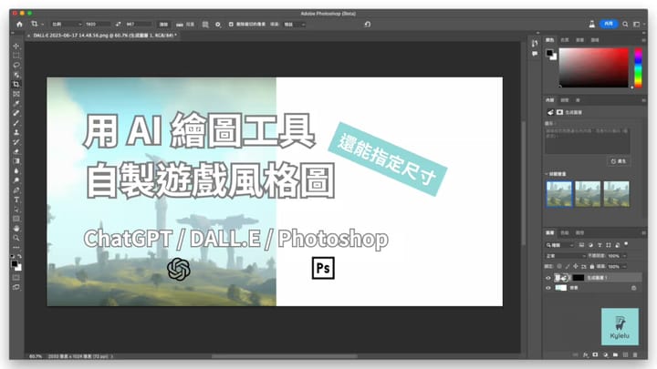This screenshot has width=657, height=369.
Task: Switch to the Channels tab in Layers panel
Action: point(565,233)
